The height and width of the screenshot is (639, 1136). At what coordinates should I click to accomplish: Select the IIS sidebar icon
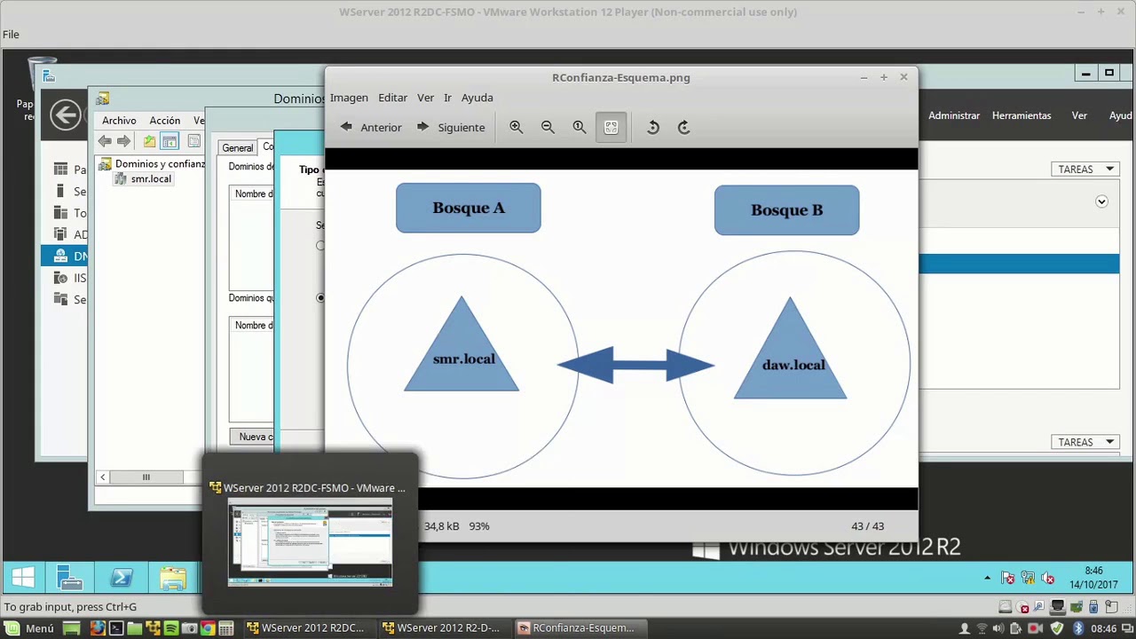60,278
